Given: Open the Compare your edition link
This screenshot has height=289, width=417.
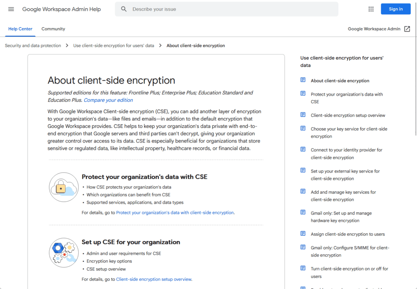Looking at the screenshot, I should pyautogui.click(x=108, y=100).
